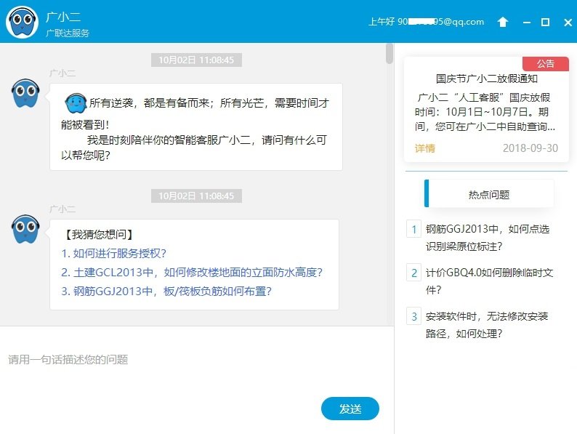Open hot question 2 计价GBQ4.0删除临时文件
Viewport: 577px width, 434px height.
click(489, 281)
